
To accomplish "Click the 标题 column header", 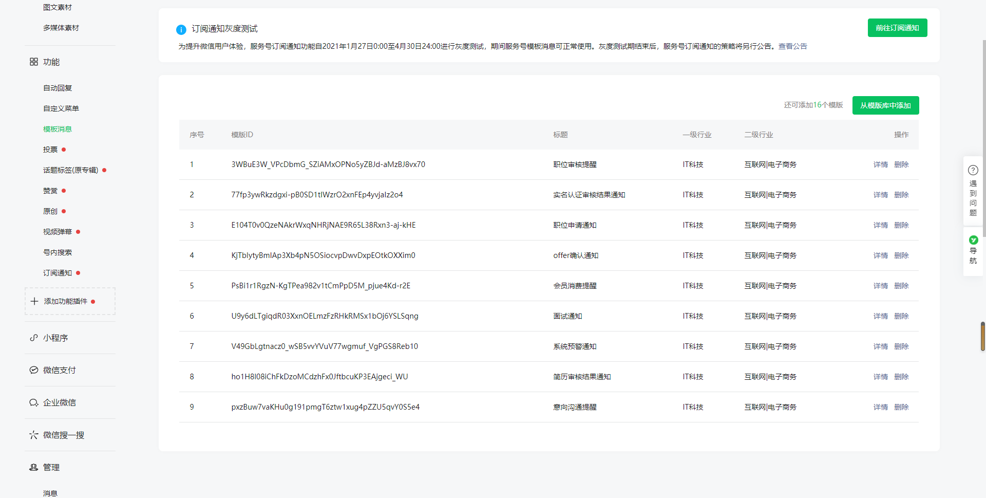I will point(560,135).
